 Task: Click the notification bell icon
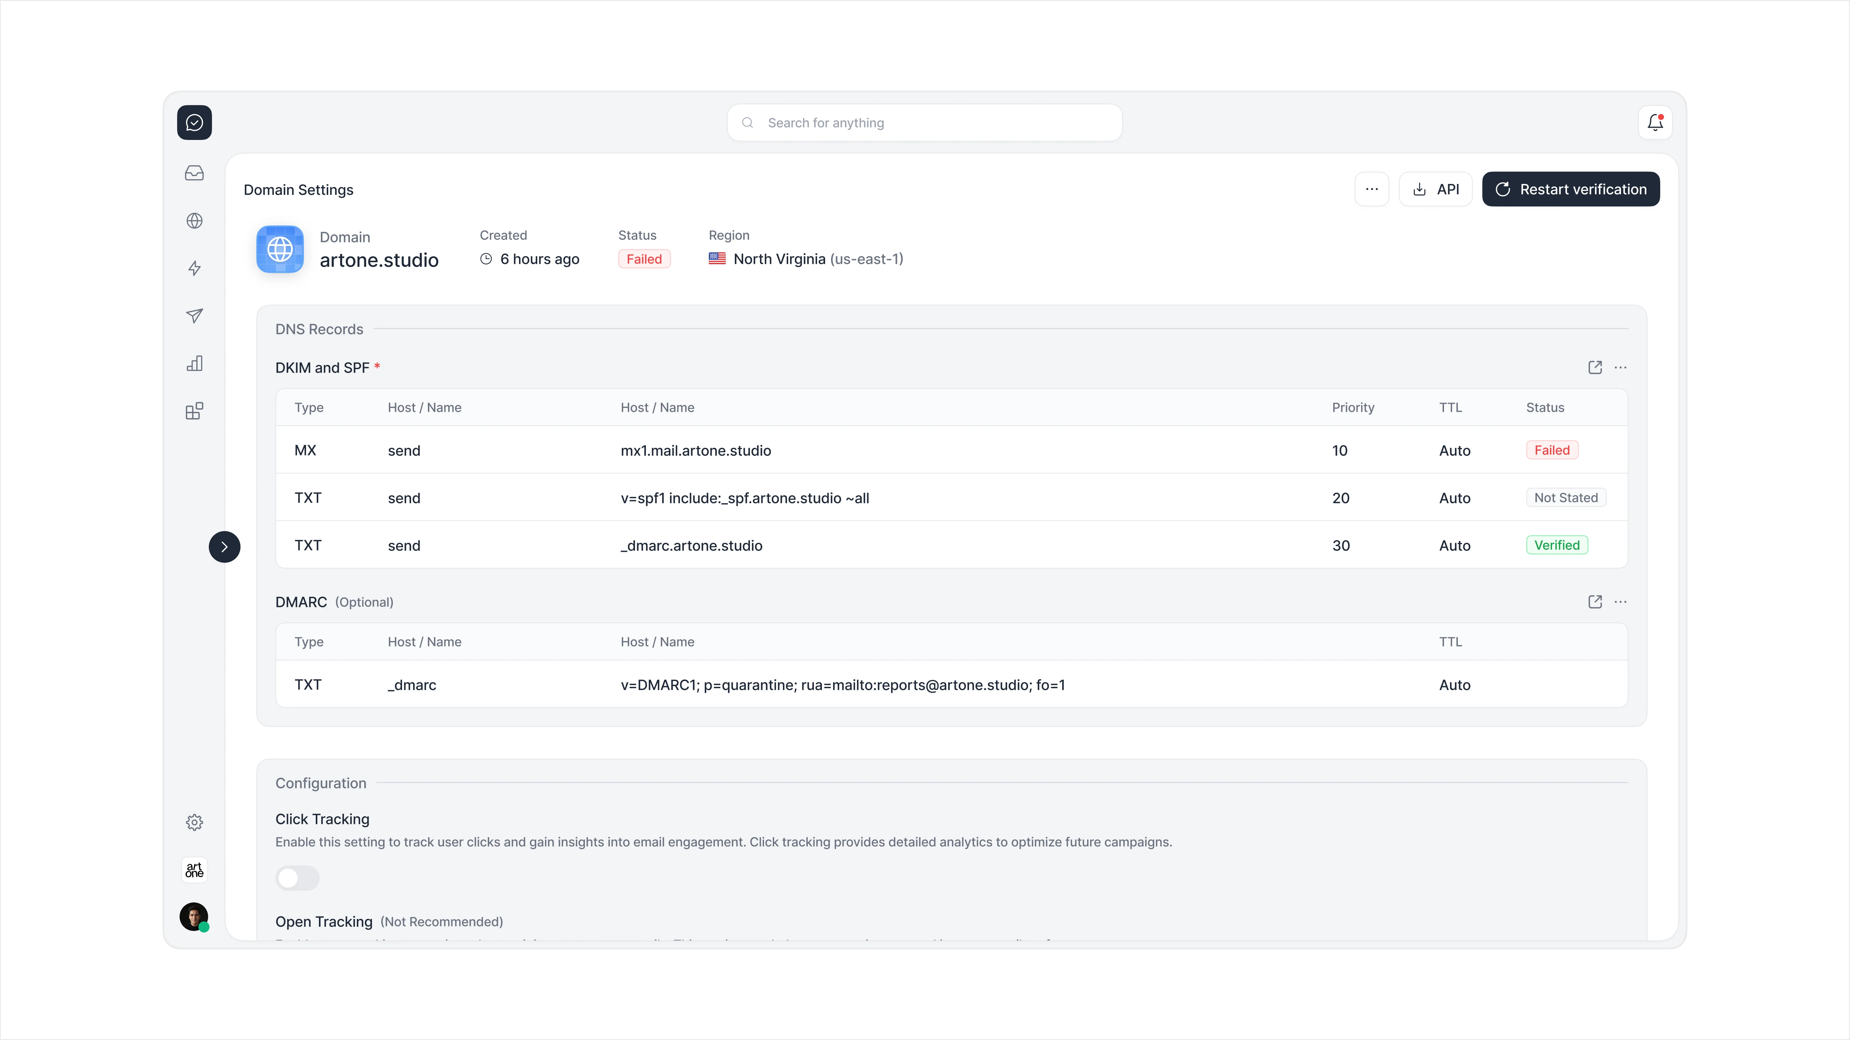tap(1655, 123)
